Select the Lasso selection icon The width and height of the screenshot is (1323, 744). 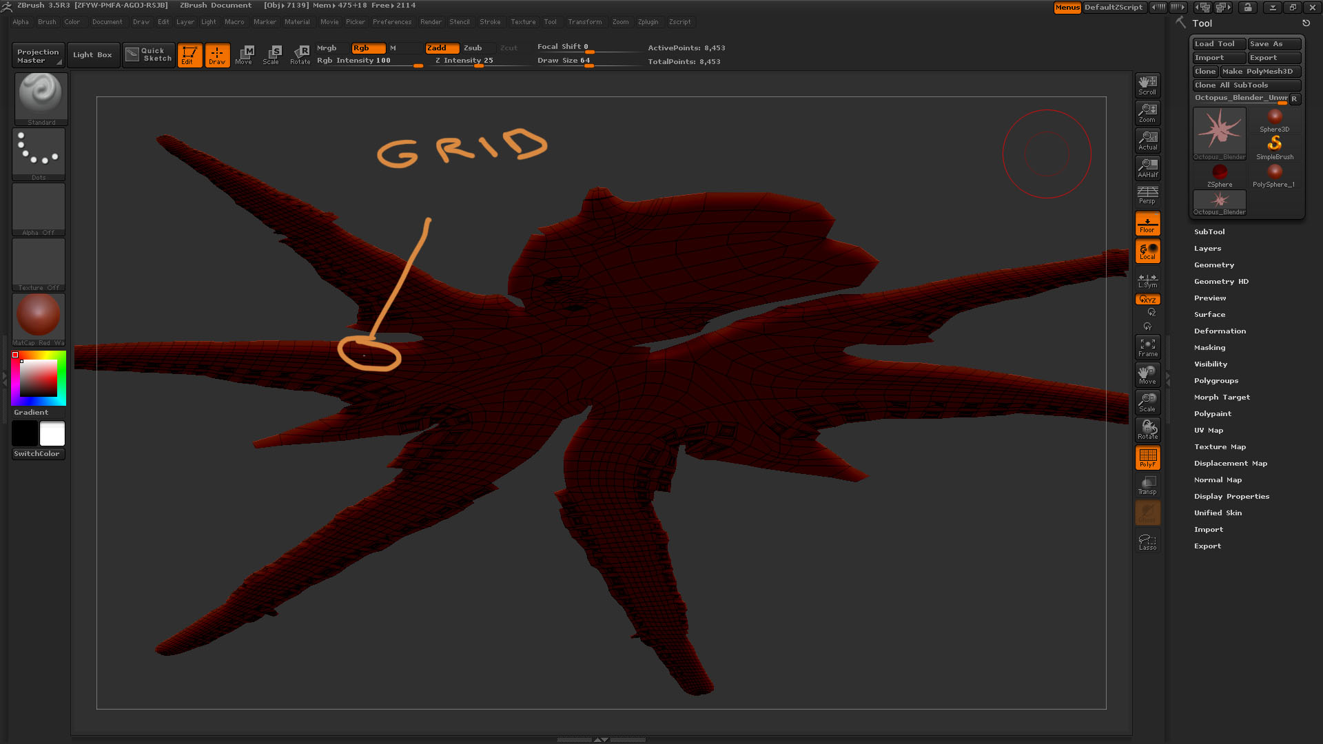pos(1147,541)
